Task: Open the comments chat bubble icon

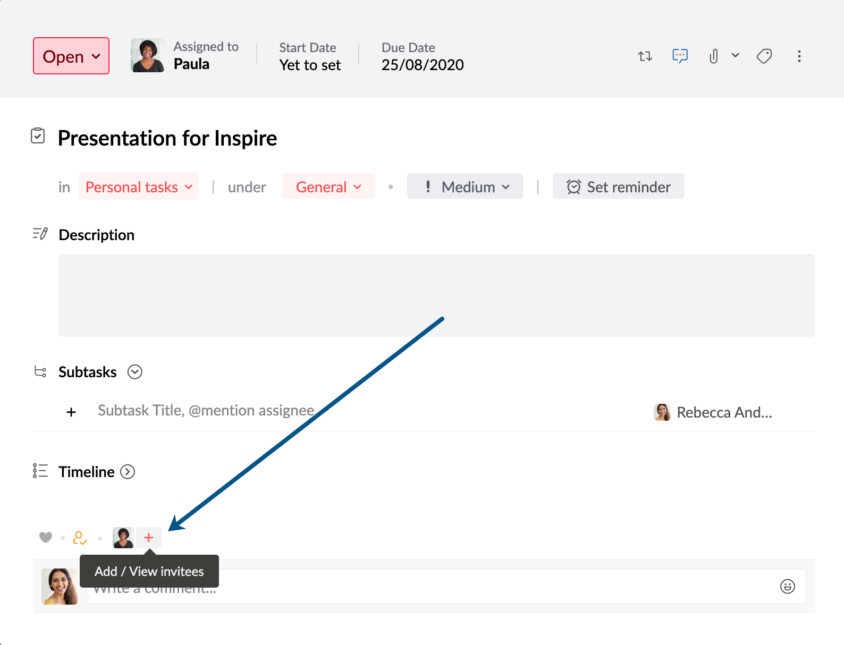Action: (x=680, y=56)
